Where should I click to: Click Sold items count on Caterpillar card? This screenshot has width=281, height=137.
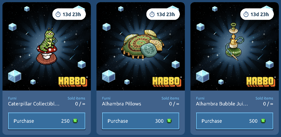point(80,104)
